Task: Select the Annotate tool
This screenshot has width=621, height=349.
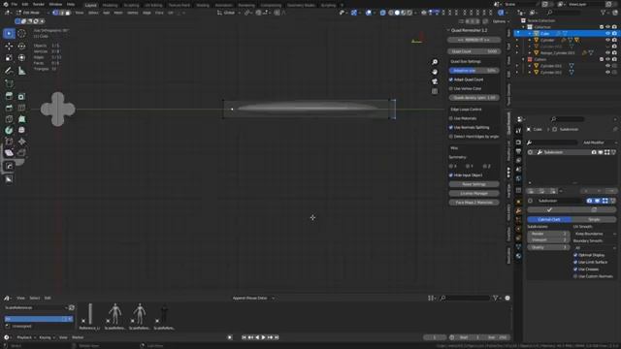Action: (9, 71)
